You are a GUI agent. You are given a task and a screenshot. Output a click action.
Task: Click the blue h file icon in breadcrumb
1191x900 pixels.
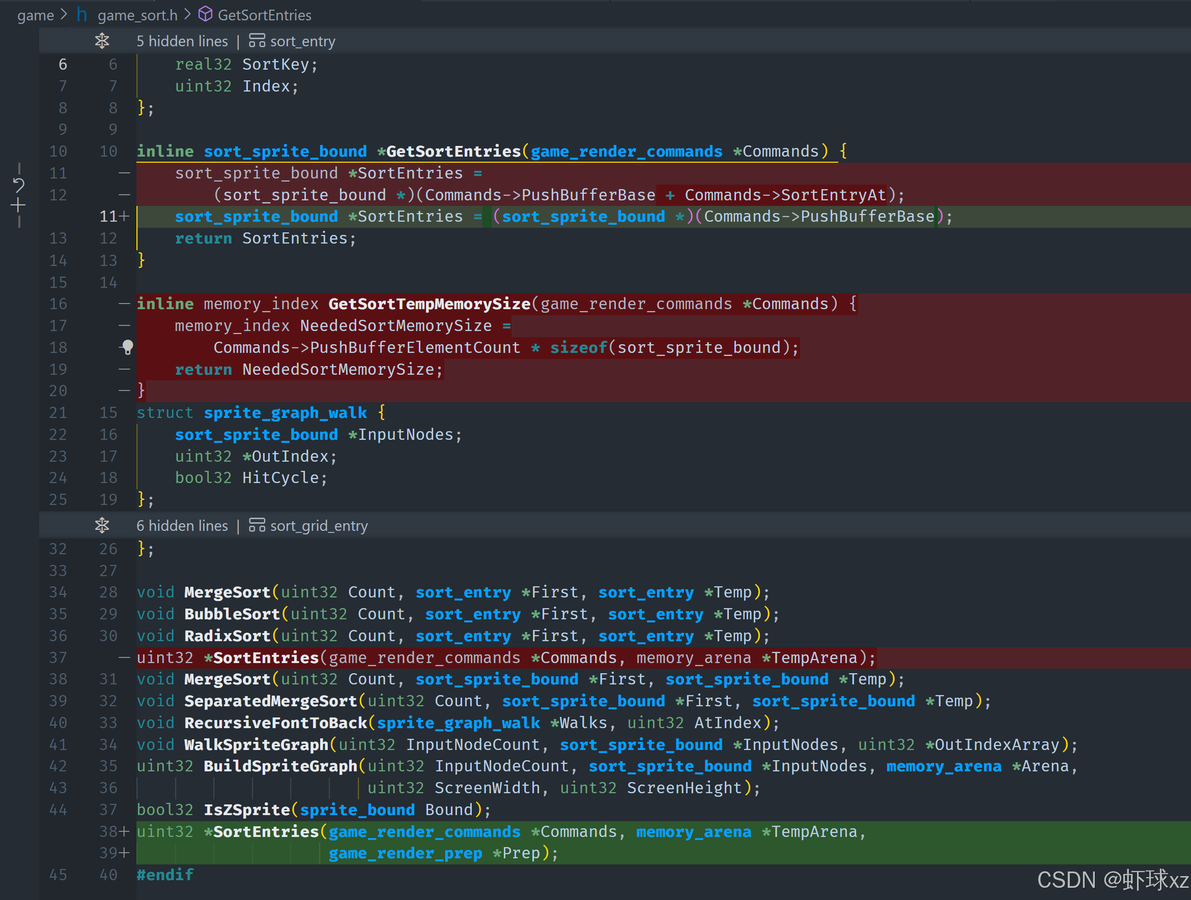(x=82, y=15)
